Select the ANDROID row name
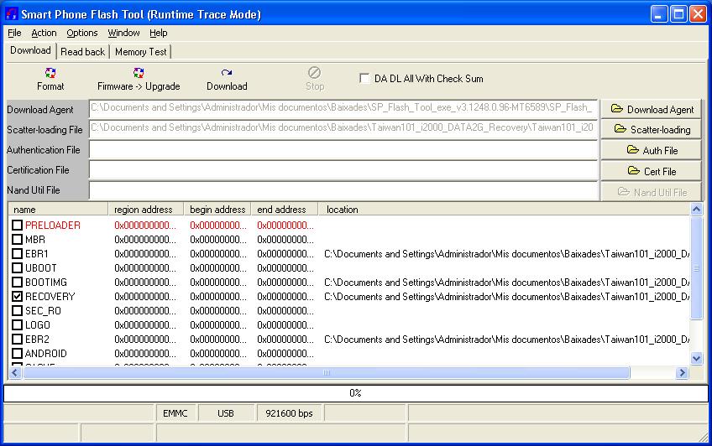Screen dimensions: 712x446 [46, 354]
